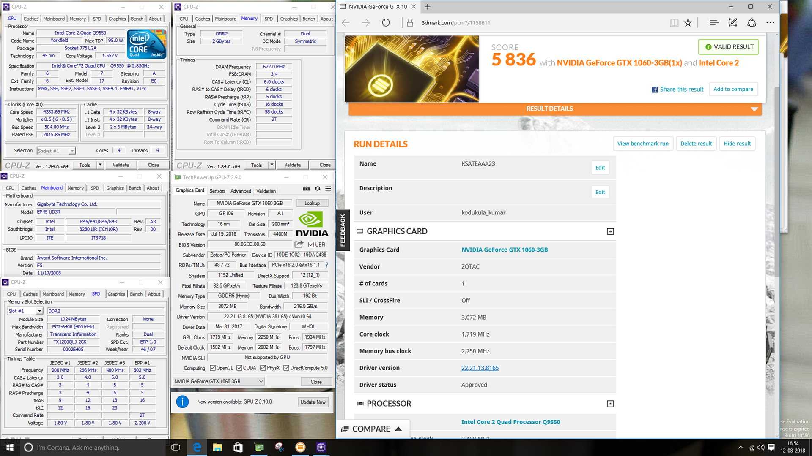The height and width of the screenshot is (456, 812).
Task: Click View benchmark run
Action: point(643,144)
